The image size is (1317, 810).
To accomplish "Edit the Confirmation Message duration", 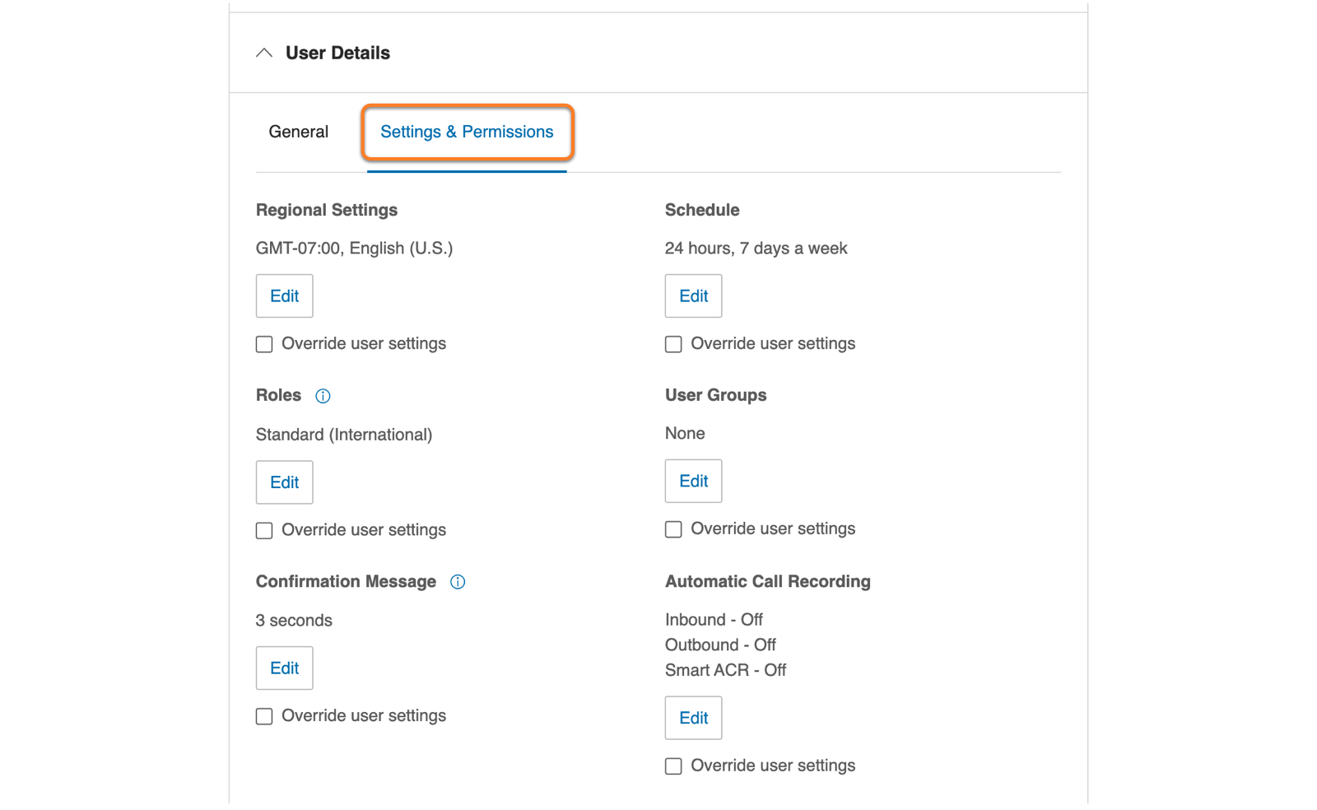I will 284,668.
